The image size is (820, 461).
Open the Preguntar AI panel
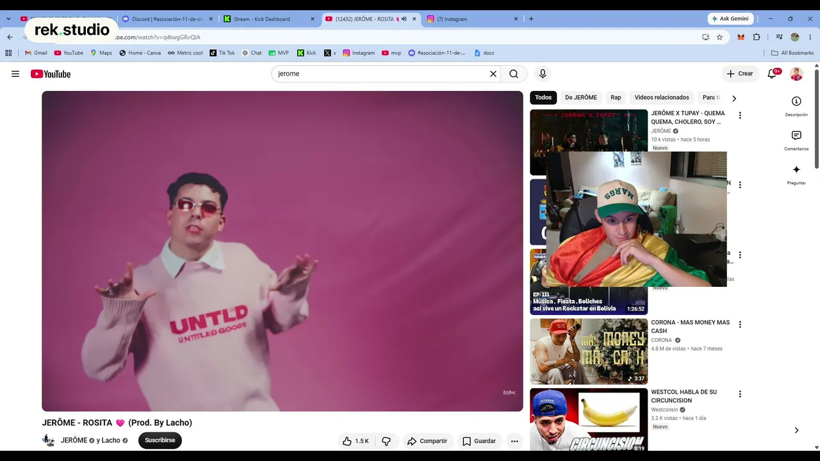[796, 174]
